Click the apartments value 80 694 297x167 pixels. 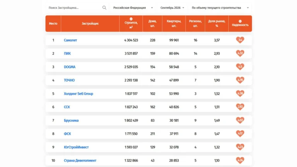[174, 53]
